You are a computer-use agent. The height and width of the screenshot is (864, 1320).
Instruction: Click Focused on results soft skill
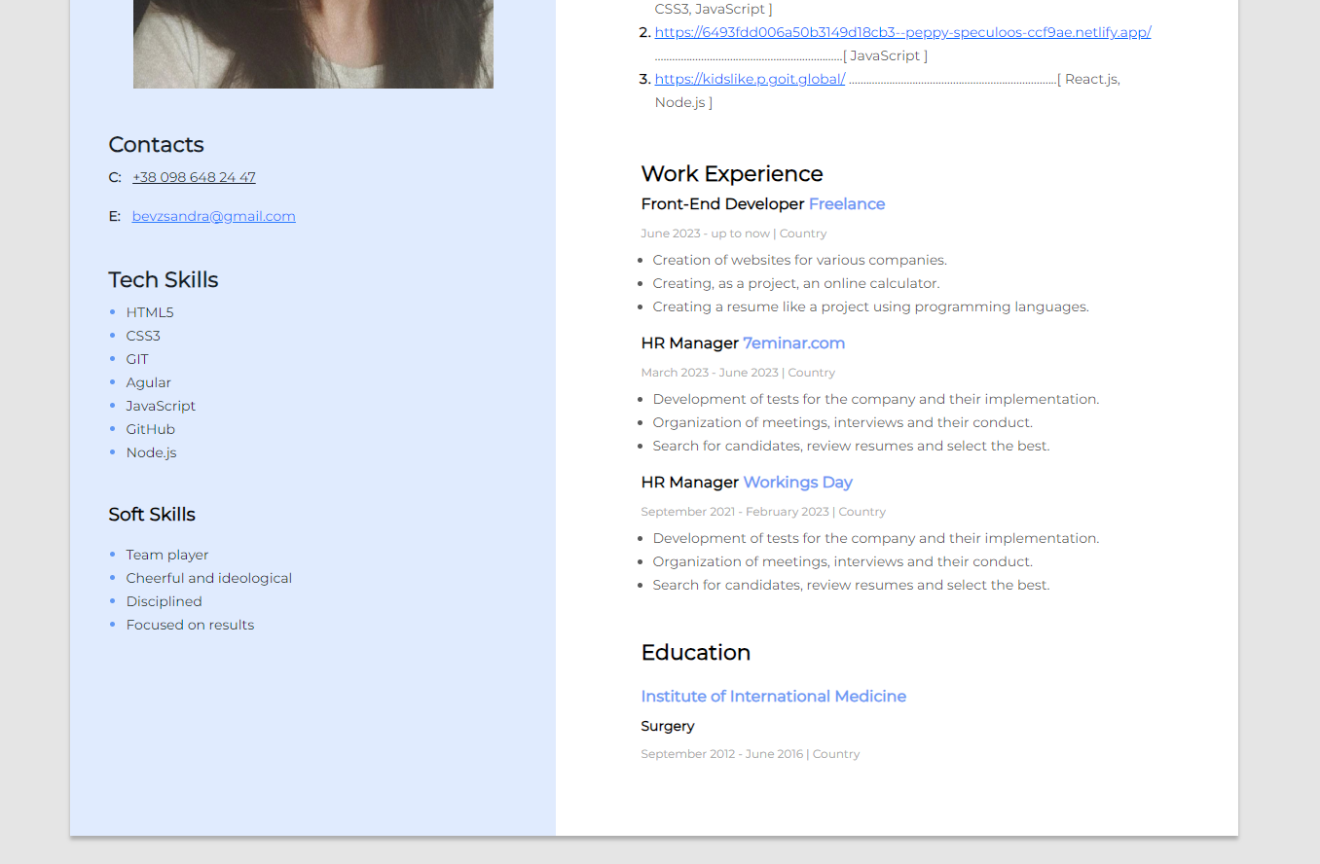click(190, 625)
